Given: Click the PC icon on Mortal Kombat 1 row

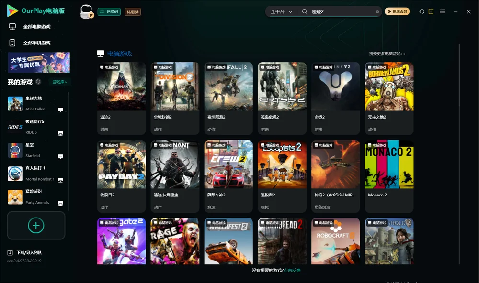Looking at the screenshot, I should 60,180.
